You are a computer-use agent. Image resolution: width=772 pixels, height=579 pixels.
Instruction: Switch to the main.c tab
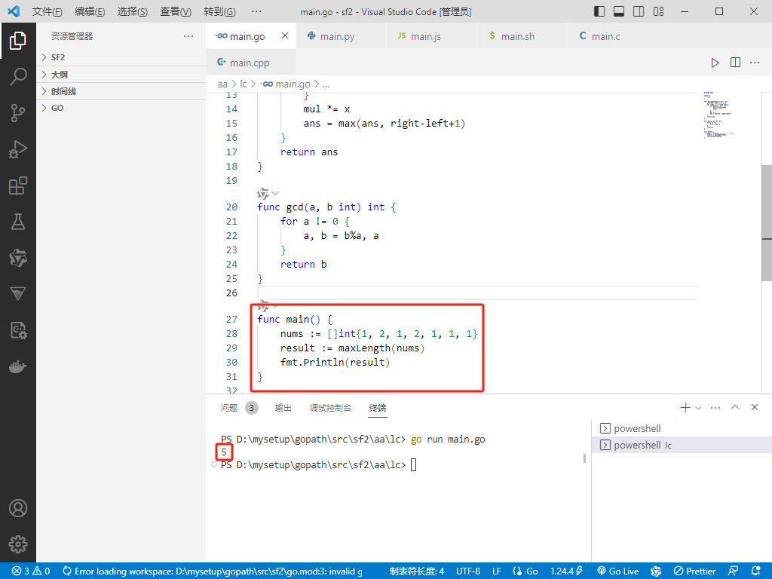click(612, 36)
